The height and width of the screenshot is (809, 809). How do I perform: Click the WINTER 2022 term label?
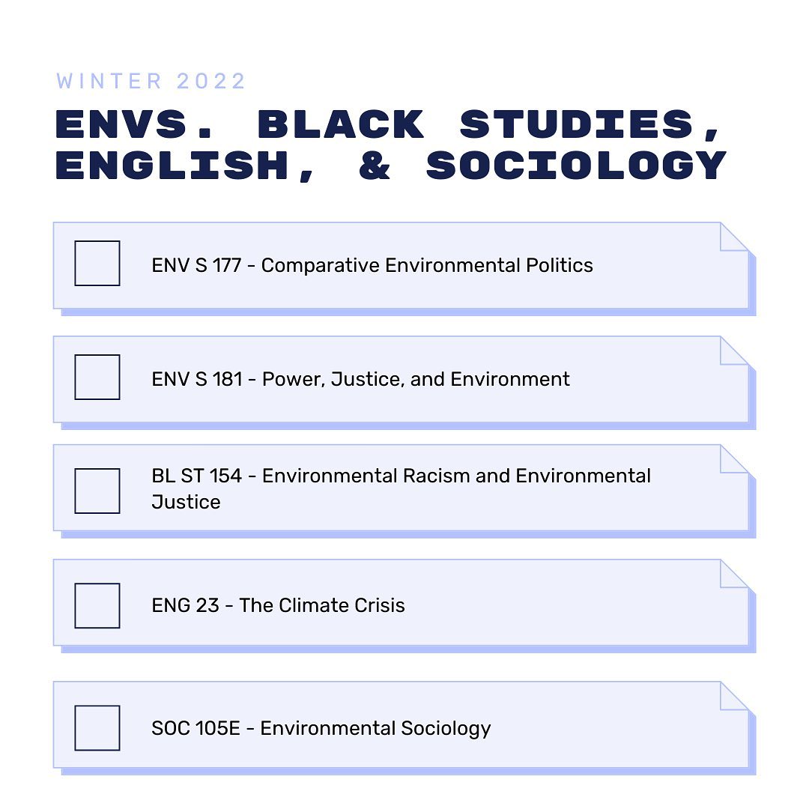[151, 81]
